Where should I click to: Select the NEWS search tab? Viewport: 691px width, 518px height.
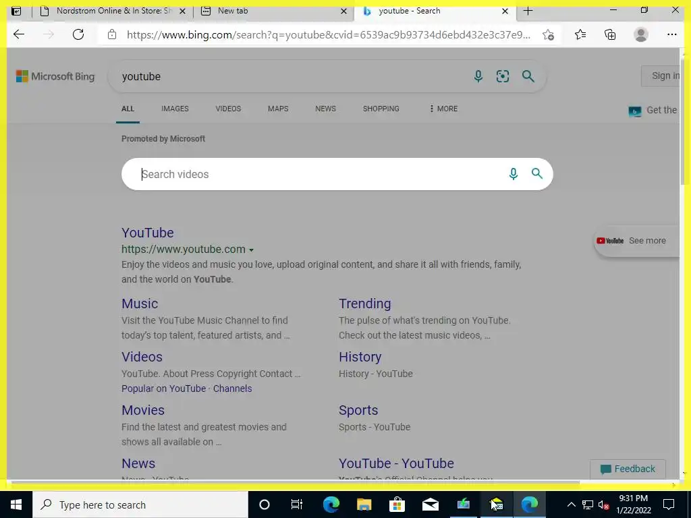point(326,109)
